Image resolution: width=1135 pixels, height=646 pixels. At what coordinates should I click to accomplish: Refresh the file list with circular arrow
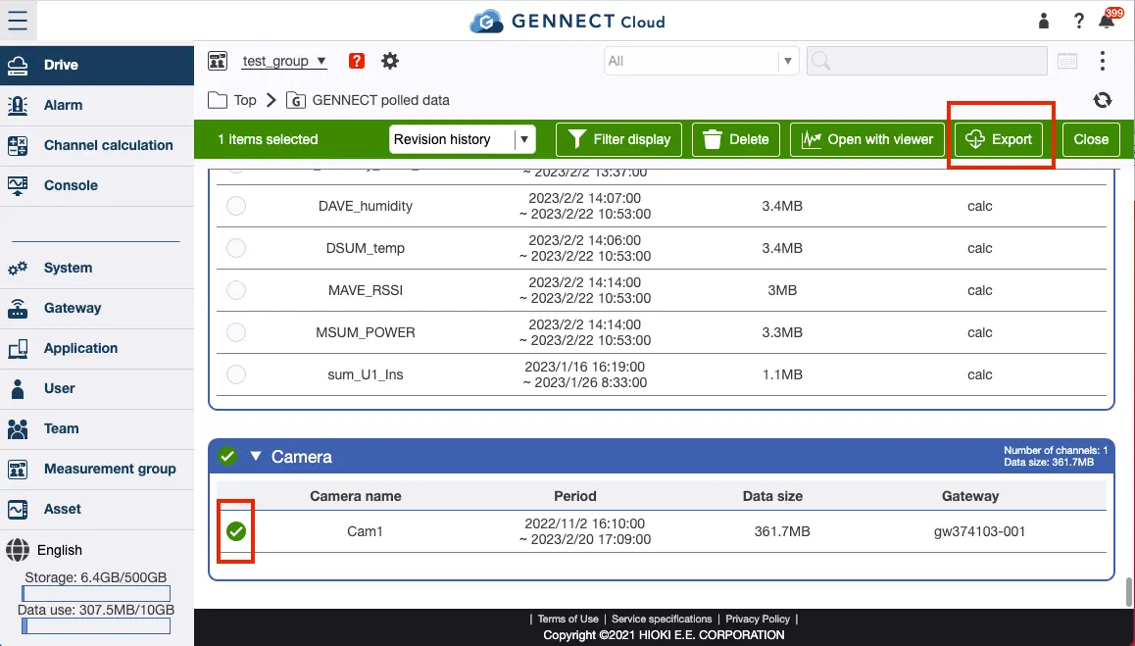tap(1102, 99)
